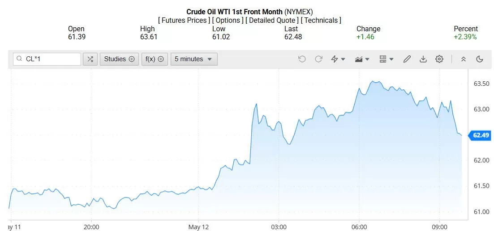Go to the Options page

pyautogui.click(x=228, y=20)
